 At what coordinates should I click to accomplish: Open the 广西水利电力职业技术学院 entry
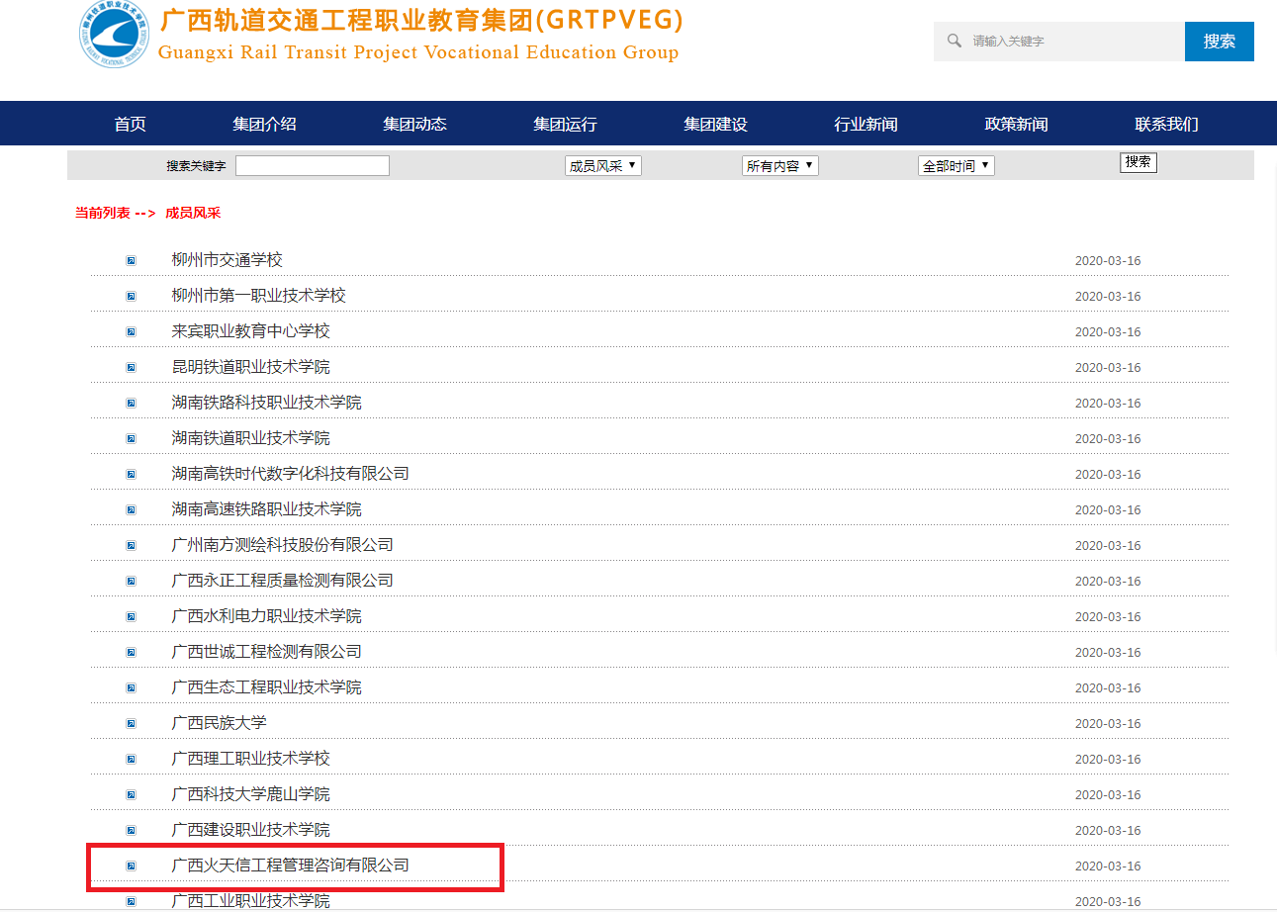pyautogui.click(x=266, y=616)
